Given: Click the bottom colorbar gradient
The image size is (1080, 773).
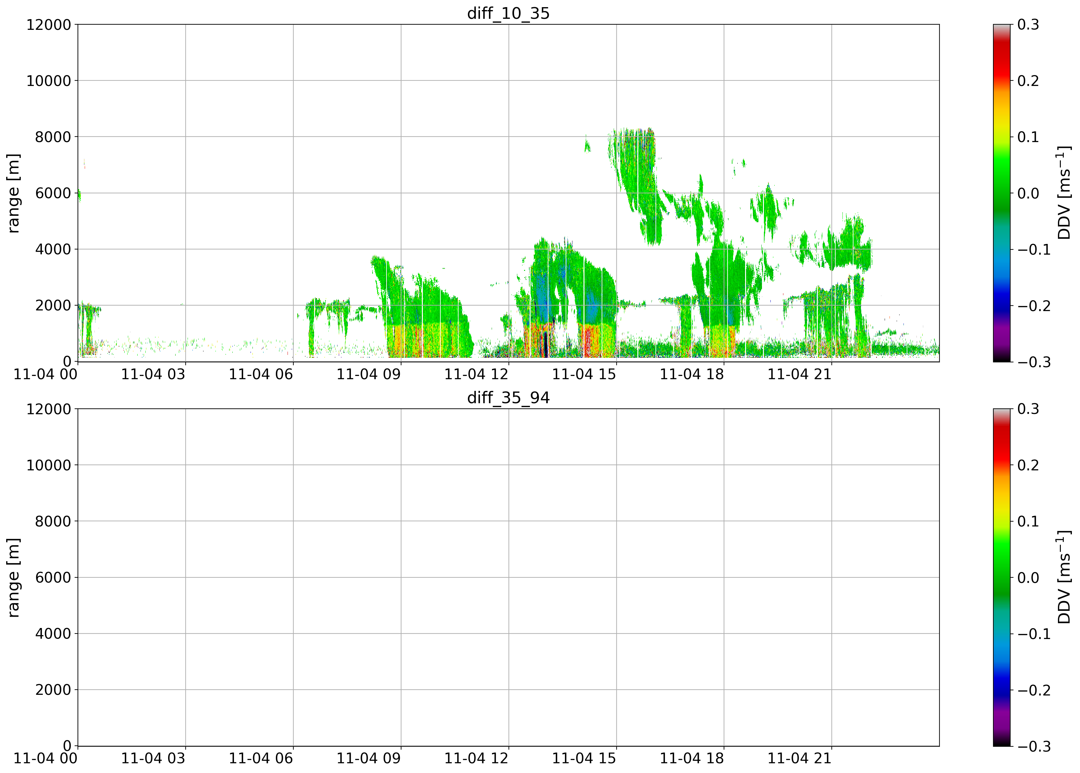Looking at the screenshot, I should 1002,577.
